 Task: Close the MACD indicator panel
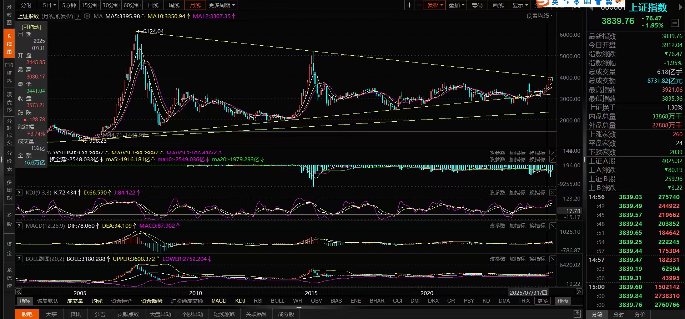[x=553, y=226]
